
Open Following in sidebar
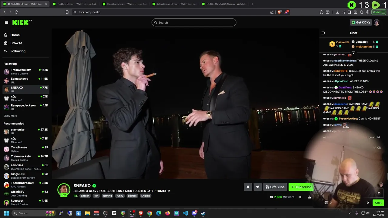click(18, 51)
